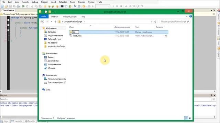Screen dimensions: 220x123
Task: Select Загрузки in the navigation pane
Action: pyautogui.click(x=52, y=32)
